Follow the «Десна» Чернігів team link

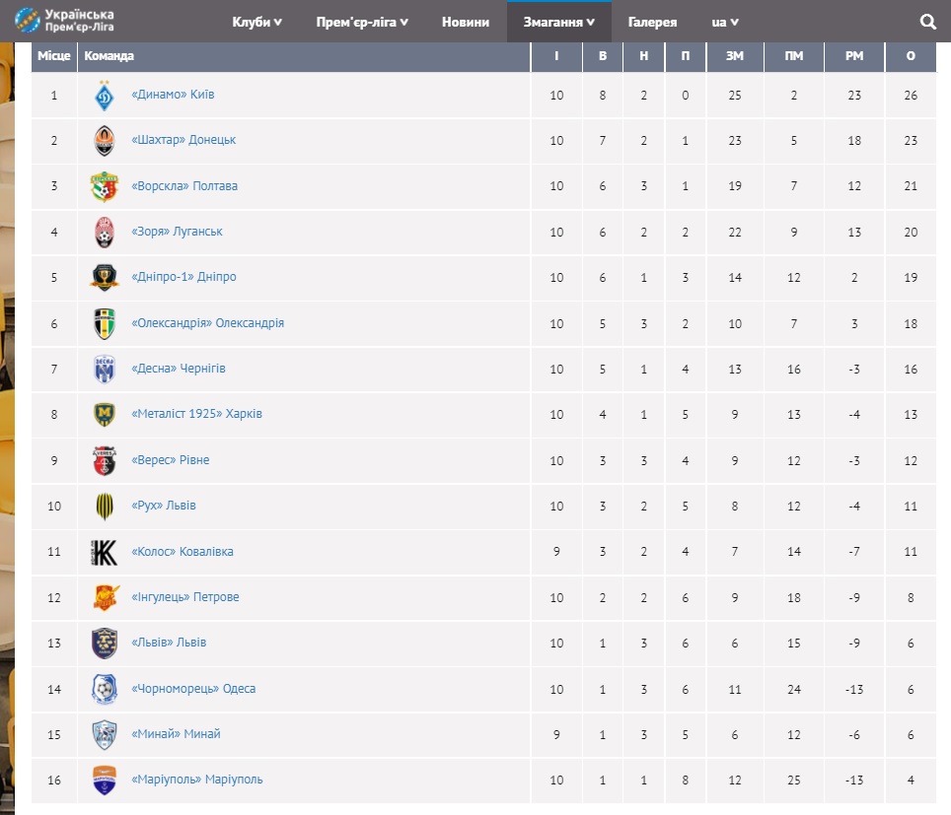click(x=179, y=369)
